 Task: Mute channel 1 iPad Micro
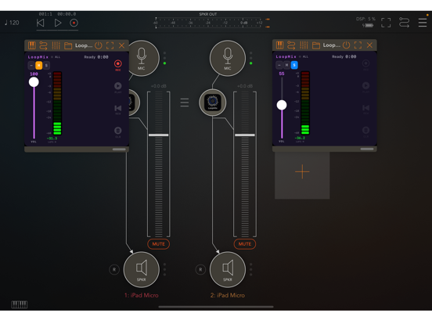coord(158,244)
